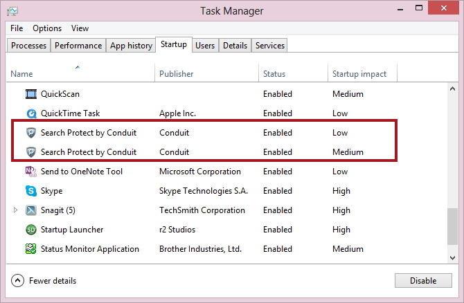Click the Task Manager icon in the title bar
464x303 pixels.
tap(12, 12)
